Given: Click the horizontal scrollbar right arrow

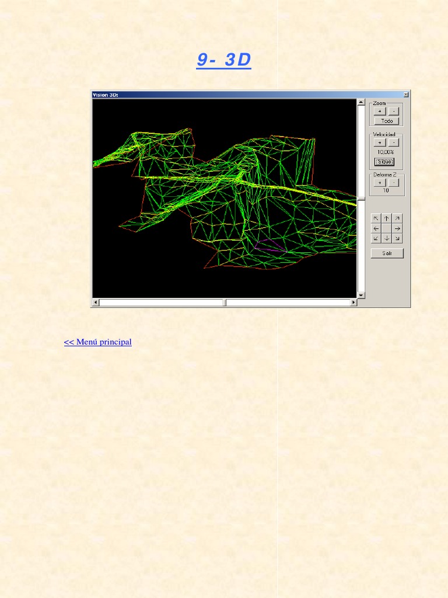Looking at the screenshot, I should tap(353, 303).
